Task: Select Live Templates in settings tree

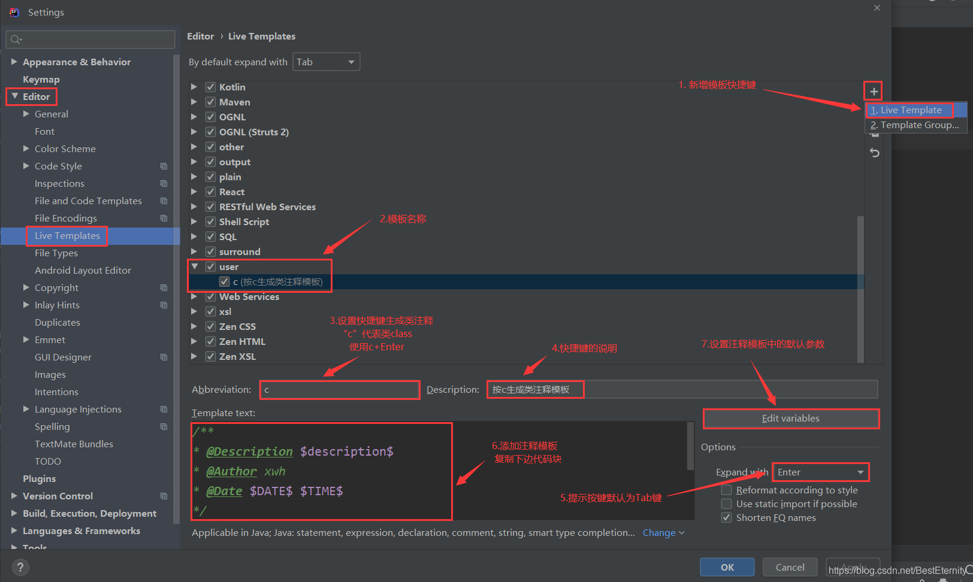Action: tap(67, 236)
